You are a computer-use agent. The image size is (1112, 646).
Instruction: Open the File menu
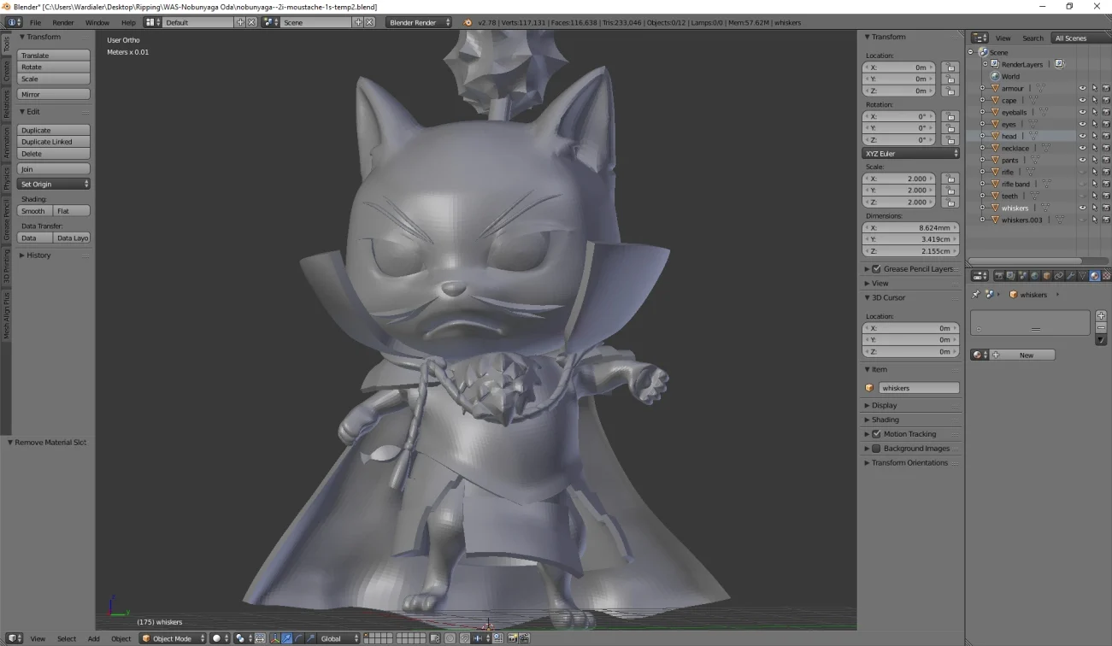pyautogui.click(x=35, y=22)
